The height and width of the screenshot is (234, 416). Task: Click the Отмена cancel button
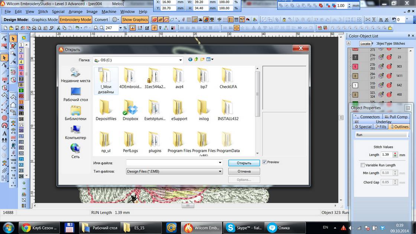click(x=244, y=171)
